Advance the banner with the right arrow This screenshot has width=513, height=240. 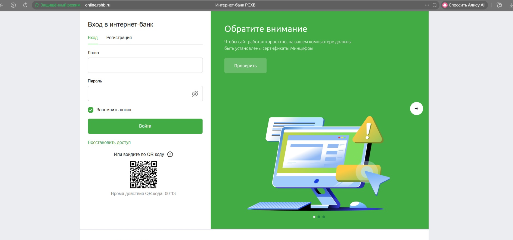click(416, 109)
